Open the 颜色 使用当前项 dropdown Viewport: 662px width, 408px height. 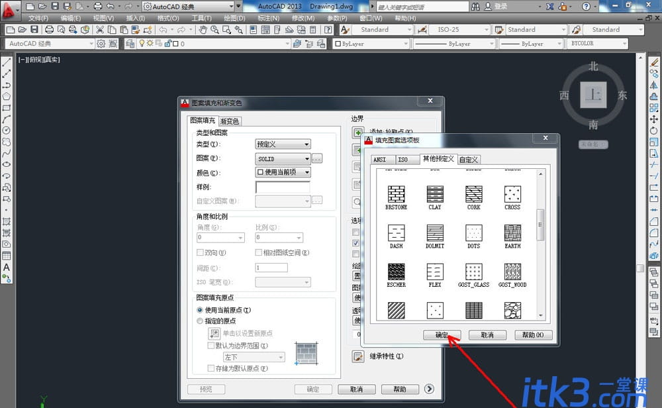pyautogui.click(x=283, y=172)
